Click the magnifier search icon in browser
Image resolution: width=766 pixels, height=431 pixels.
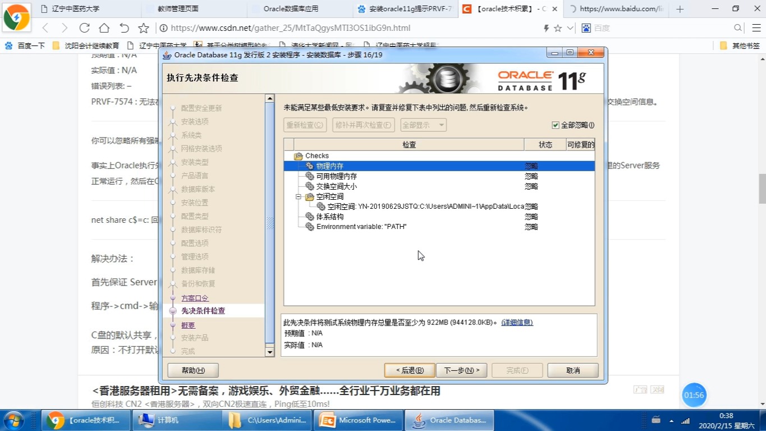point(739,28)
